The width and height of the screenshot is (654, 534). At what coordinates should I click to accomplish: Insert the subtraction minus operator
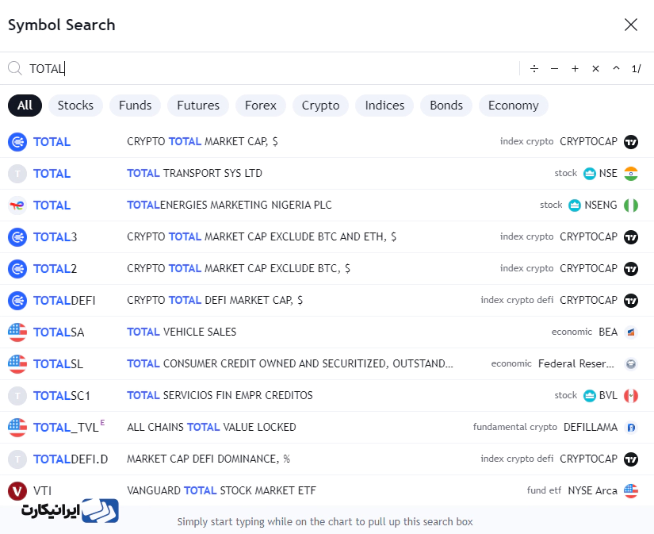(x=554, y=68)
